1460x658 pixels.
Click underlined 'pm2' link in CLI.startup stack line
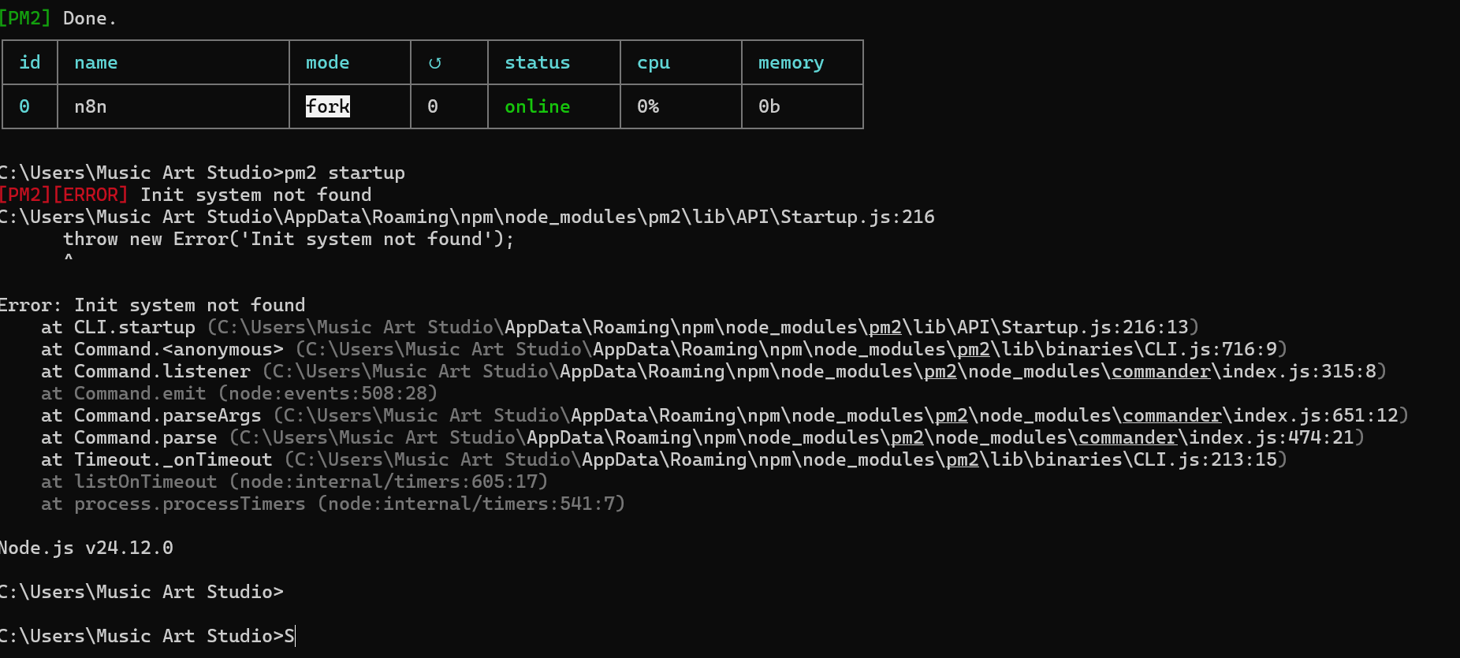(885, 327)
